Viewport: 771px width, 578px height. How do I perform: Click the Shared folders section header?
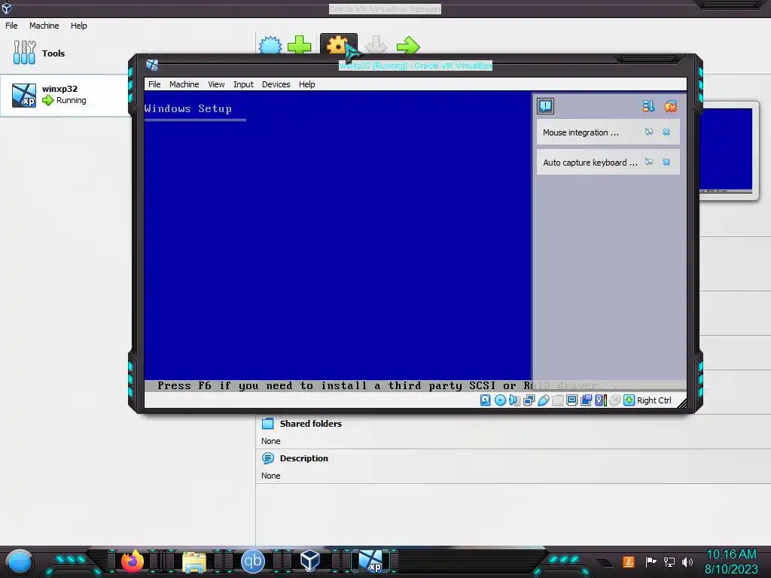(x=311, y=424)
